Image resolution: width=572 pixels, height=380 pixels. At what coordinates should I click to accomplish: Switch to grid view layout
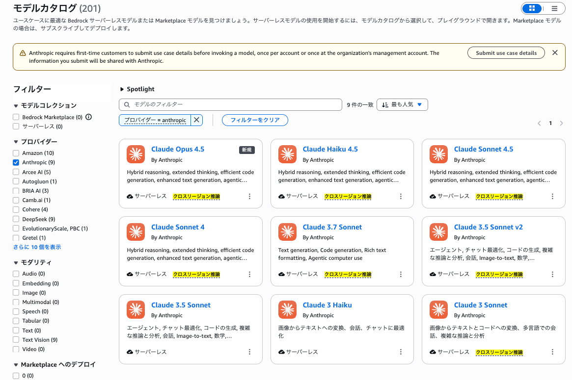click(532, 8)
